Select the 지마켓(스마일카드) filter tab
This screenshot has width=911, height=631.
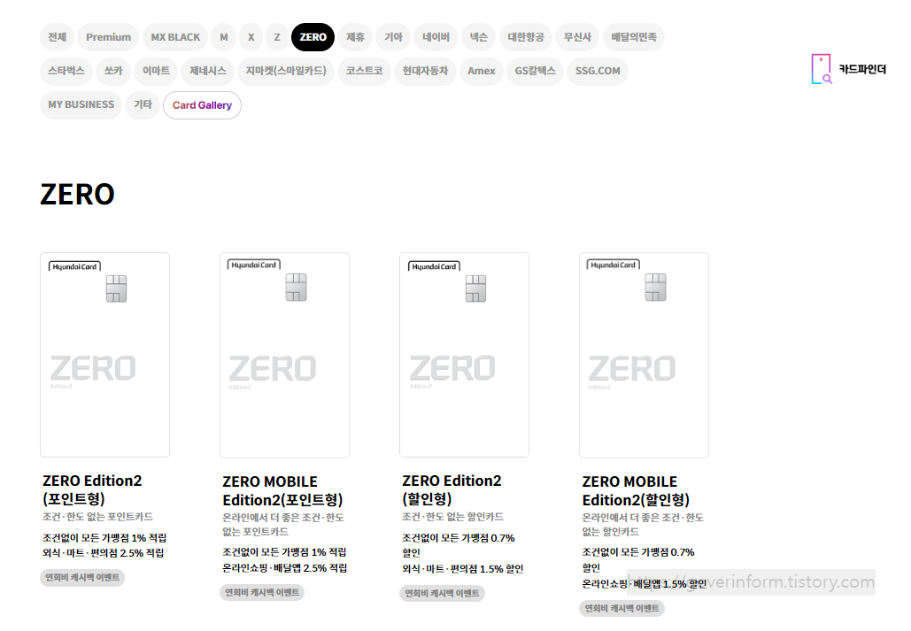(x=286, y=71)
